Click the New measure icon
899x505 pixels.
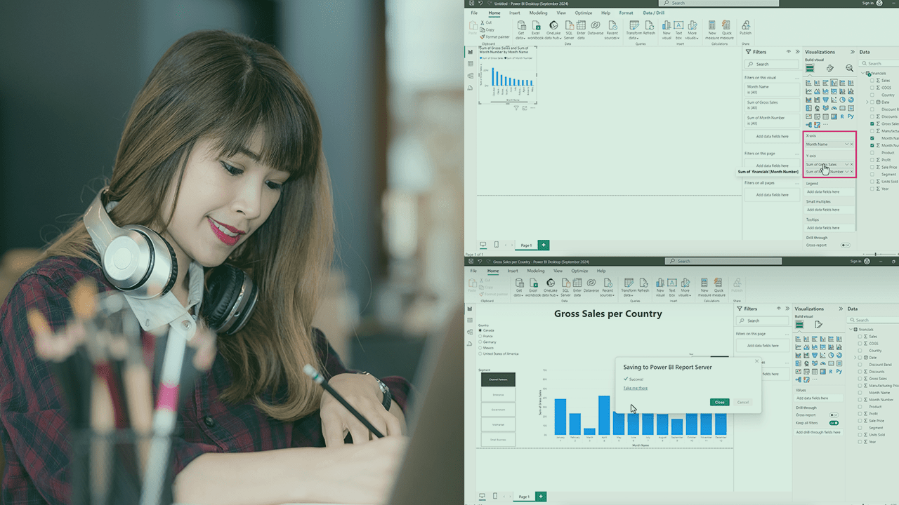[x=712, y=27]
